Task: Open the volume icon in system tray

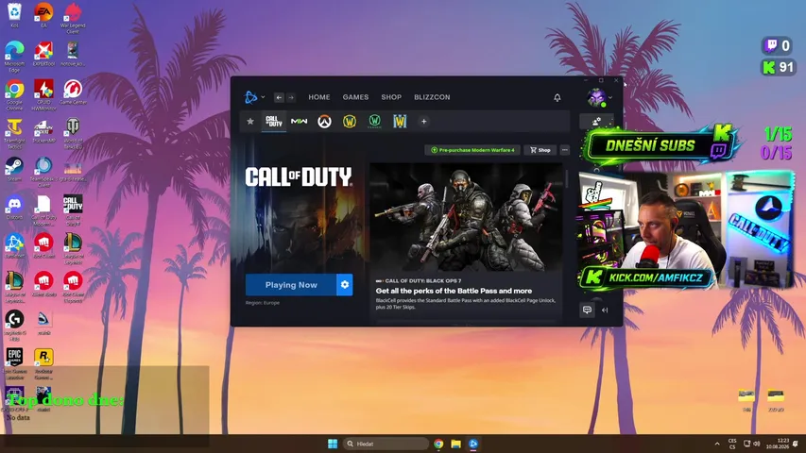Action: pyautogui.click(x=756, y=444)
